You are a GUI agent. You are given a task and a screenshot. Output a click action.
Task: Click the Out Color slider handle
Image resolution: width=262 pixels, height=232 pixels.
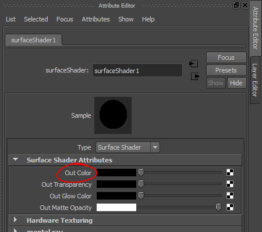(x=141, y=172)
